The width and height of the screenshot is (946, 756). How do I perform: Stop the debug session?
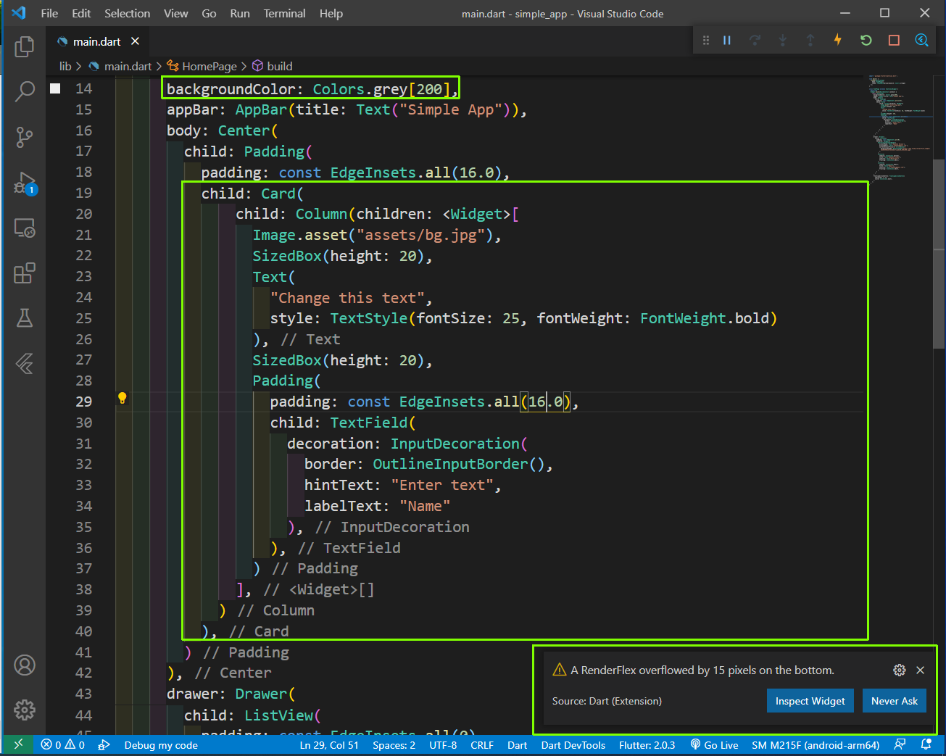[x=894, y=41]
